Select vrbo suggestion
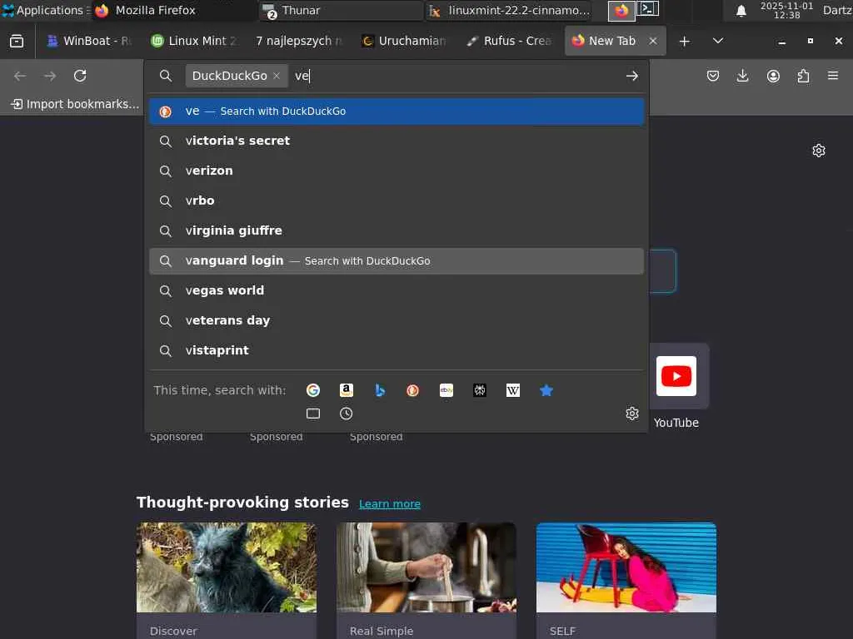The width and height of the screenshot is (853, 639). pyautogui.click(x=397, y=201)
